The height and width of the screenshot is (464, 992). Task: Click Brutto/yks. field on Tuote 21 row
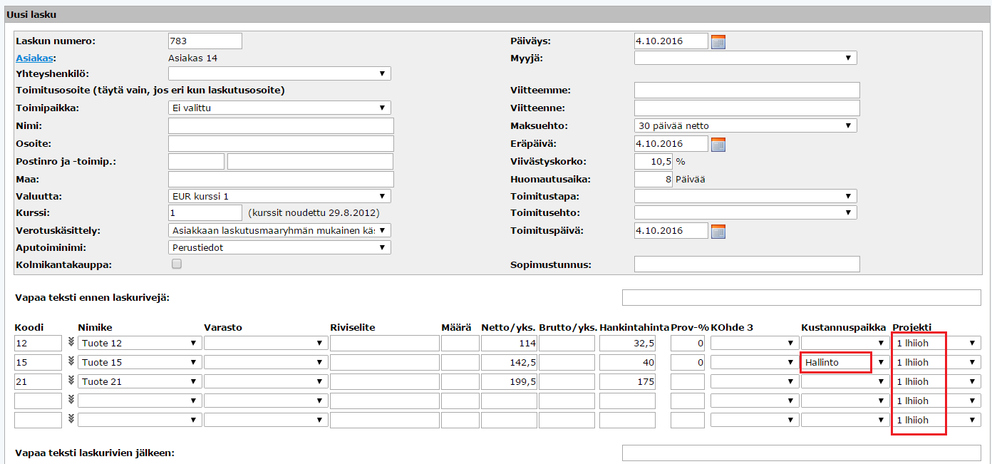click(567, 381)
